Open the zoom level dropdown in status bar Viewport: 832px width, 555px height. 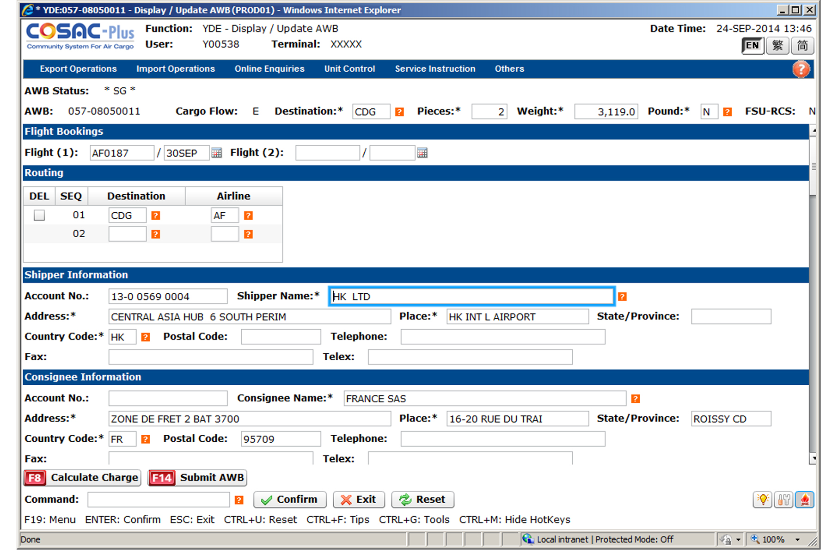point(798,539)
